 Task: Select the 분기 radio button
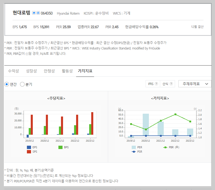coord(22,84)
